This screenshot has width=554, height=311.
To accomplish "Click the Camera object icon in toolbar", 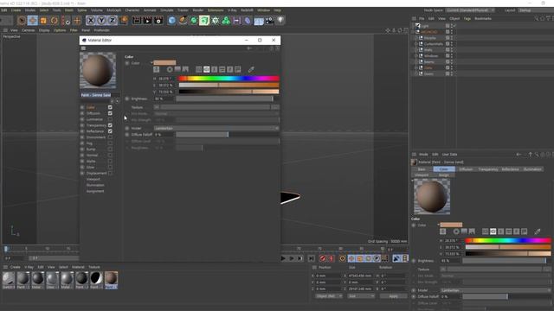I will click(269, 21).
